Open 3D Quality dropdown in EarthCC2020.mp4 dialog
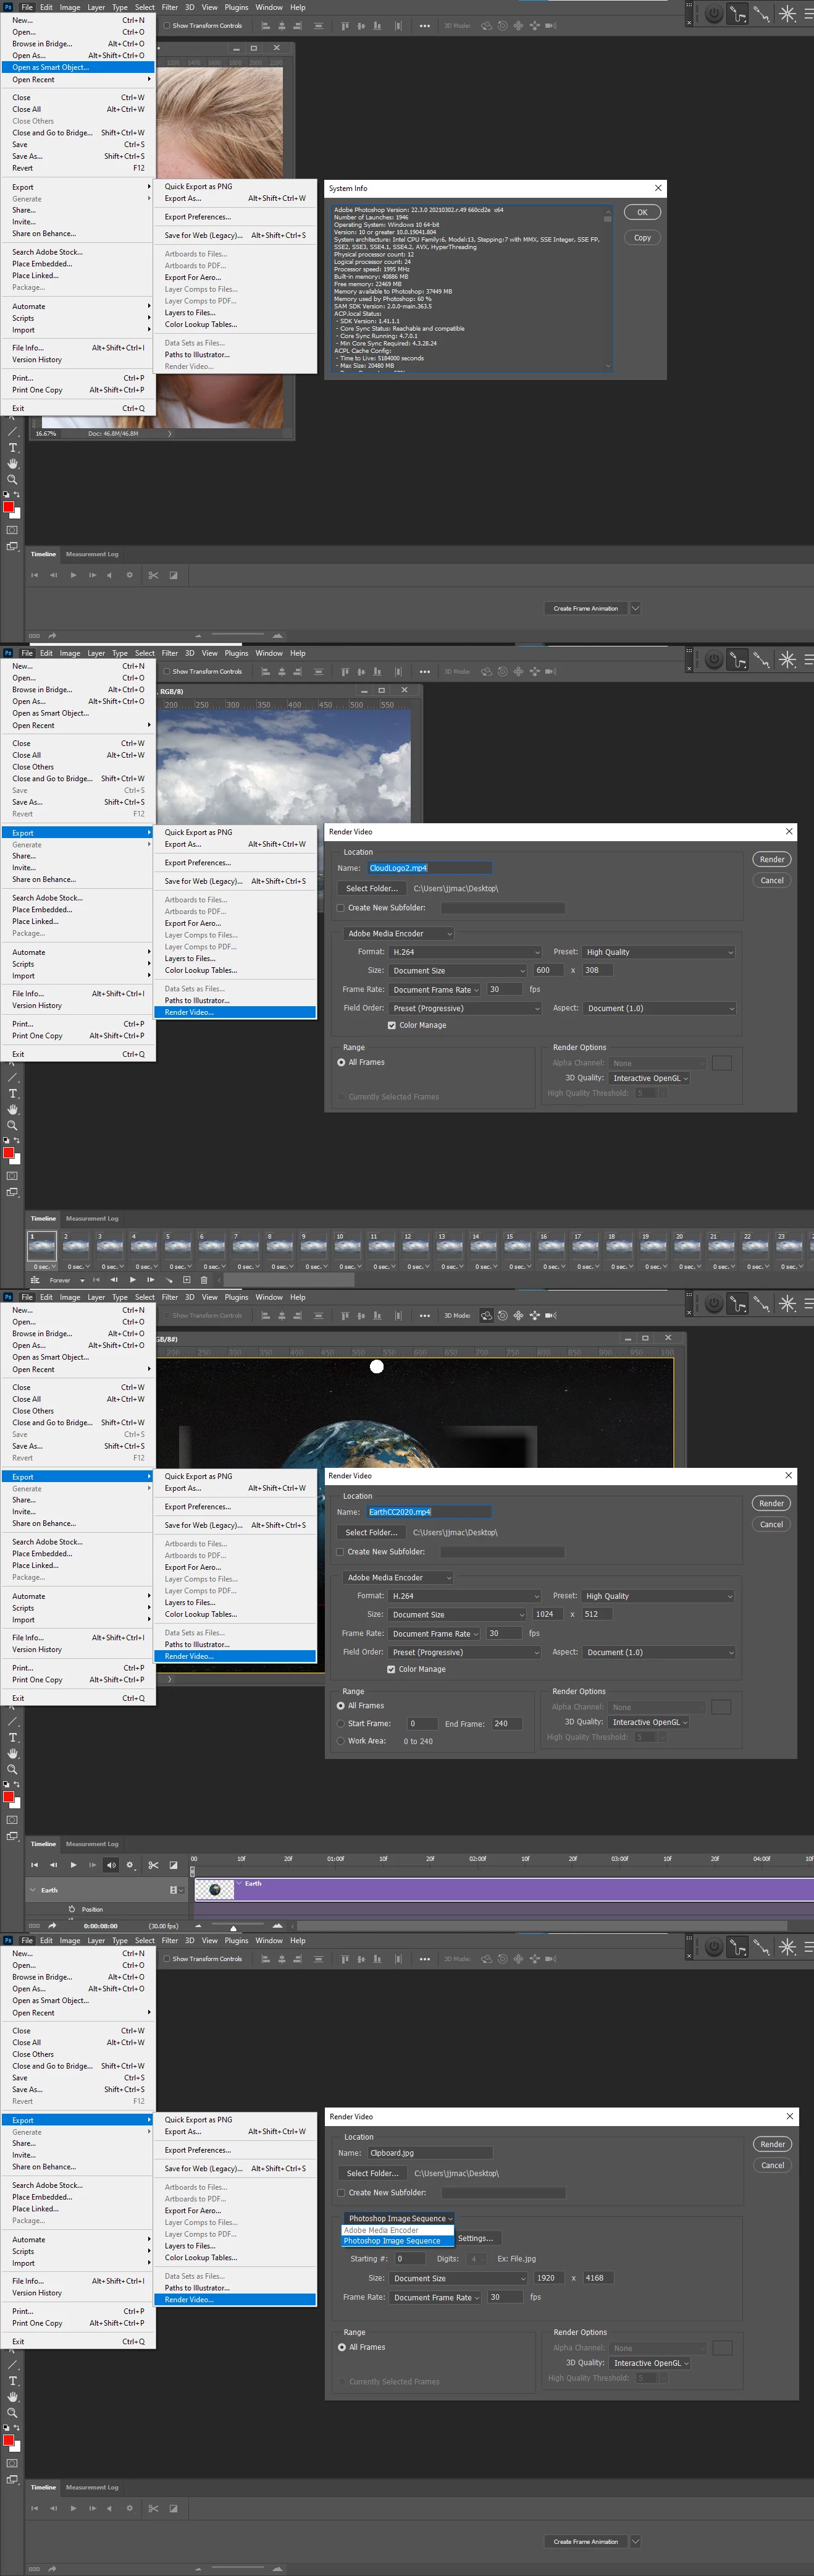The height and width of the screenshot is (2576, 814). tap(649, 1722)
